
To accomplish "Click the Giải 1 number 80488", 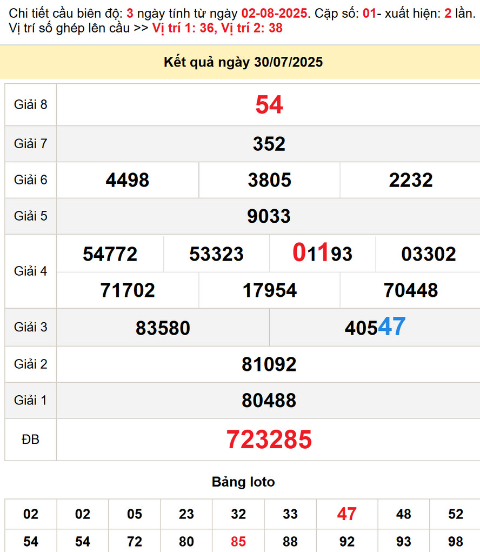I will coord(269,401).
